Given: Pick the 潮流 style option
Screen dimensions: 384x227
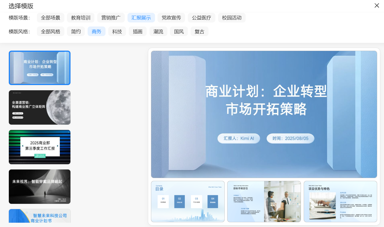Looking at the screenshot, I should pyautogui.click(x=158, y=32).
